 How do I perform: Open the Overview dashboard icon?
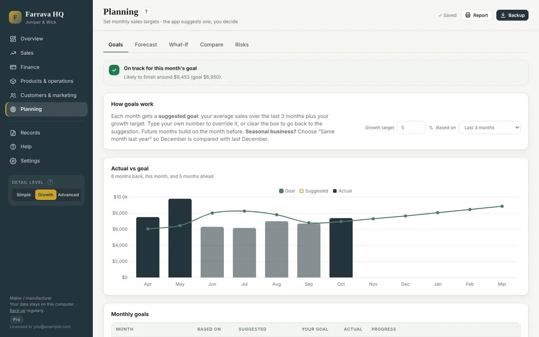click(13, 39)
